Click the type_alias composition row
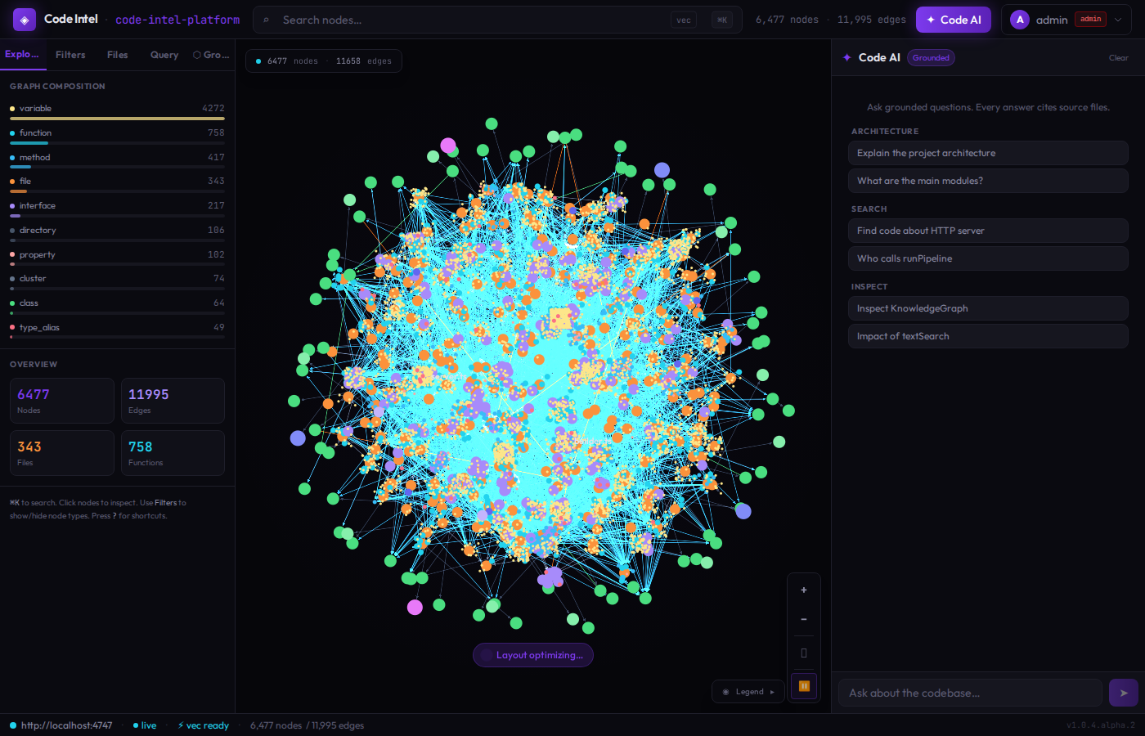The image size is (1145, 736). pos(117,330)
